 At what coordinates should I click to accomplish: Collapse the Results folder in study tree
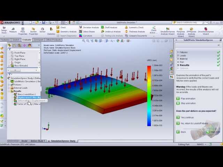coord(9,91)
